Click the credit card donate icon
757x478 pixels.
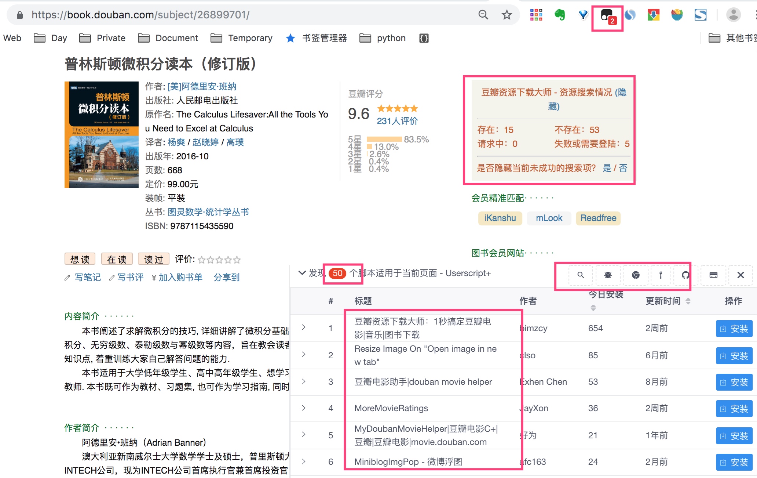[713, 275]
